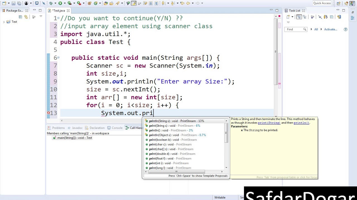The height and width of the screenshot is (200, 357).
Task: Run the program with green Run icon
Action: [60, 3]
